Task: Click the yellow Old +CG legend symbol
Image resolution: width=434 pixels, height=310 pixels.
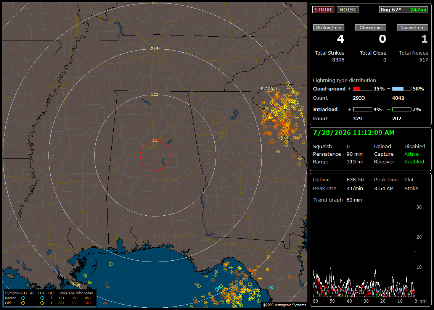Action: point(42,303)
